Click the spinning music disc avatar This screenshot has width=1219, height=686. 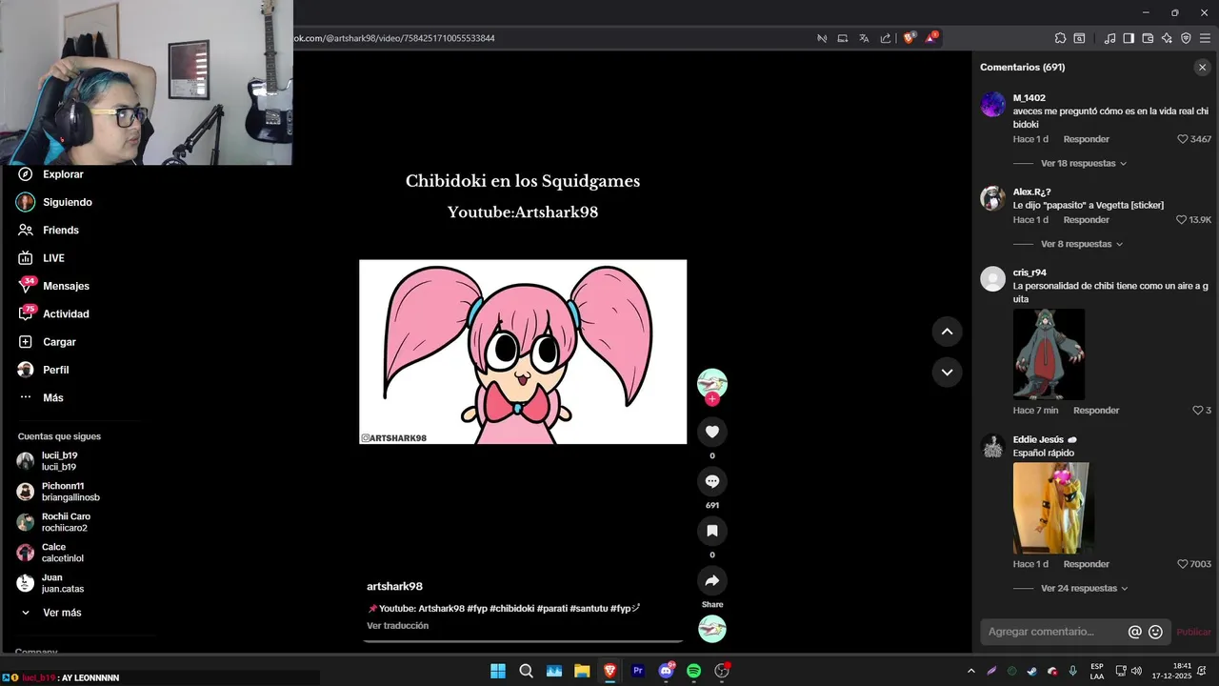pyautogui.click(x=711, y=629)
